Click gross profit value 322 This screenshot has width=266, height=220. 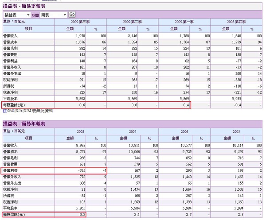click(134, 48)
